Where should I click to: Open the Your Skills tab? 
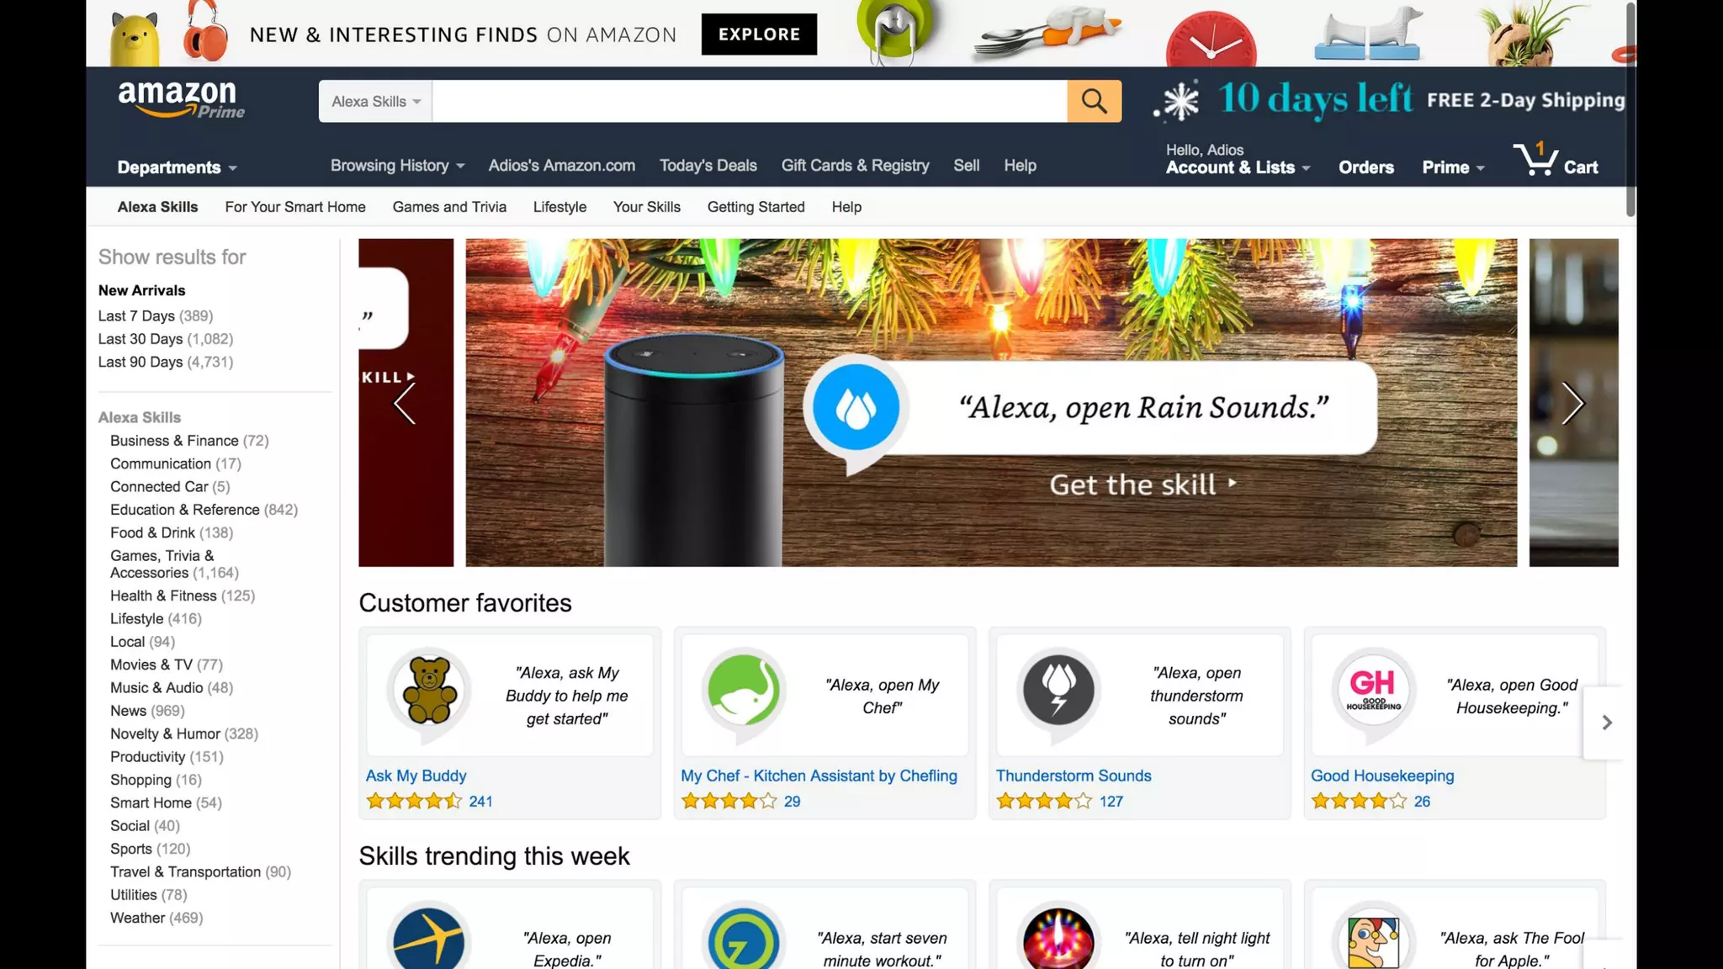point(646,207)
